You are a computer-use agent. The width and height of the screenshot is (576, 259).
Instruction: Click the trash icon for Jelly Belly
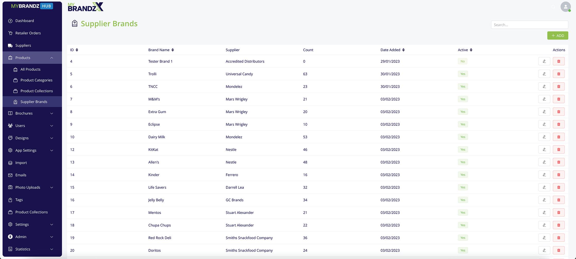559,200
